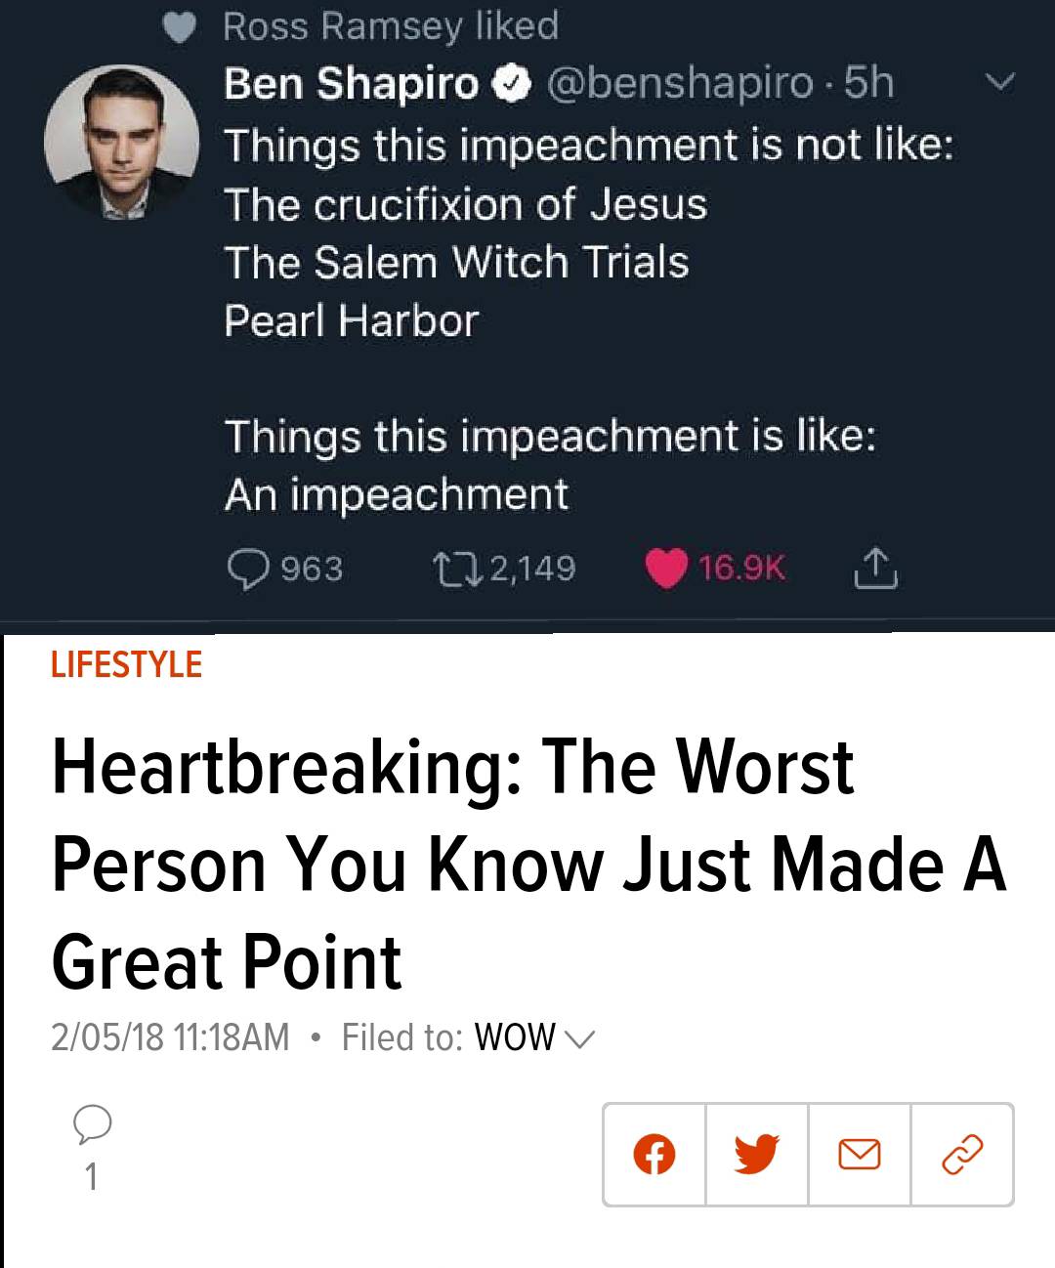This screenshot has width=1055, height=1268.
Task: Open the @benshapiro handle link
Action: click(680, 83)
